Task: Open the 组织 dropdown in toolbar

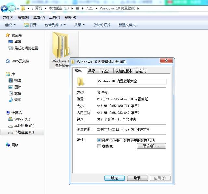Action: (10, 25)
